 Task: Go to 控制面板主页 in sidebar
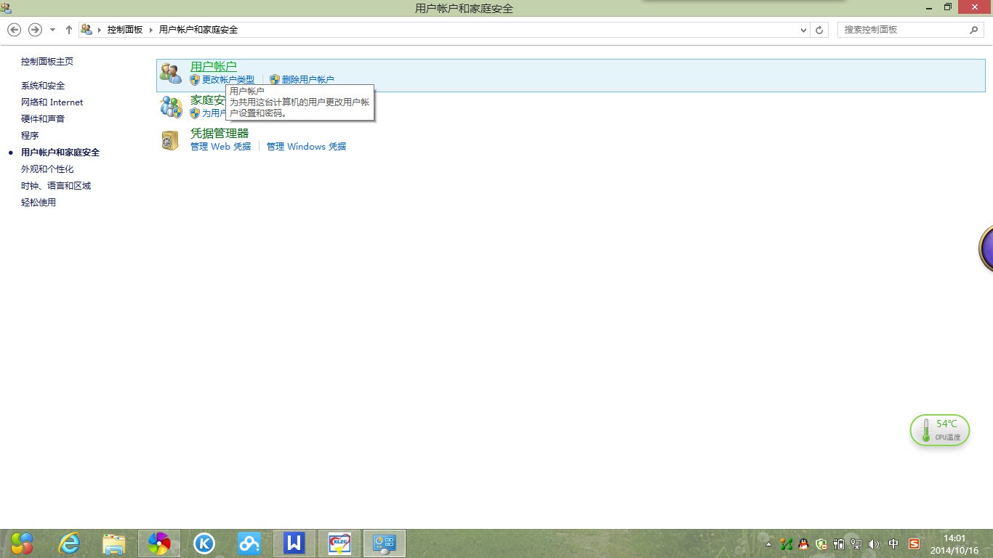pos(47,62)
